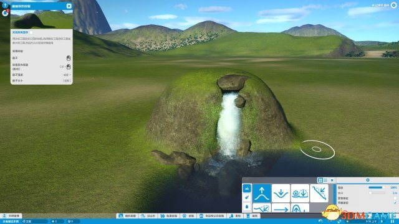Select the raise terrain (push up) tool
Screen dimensions: 399x224
[x=262, y=194]
